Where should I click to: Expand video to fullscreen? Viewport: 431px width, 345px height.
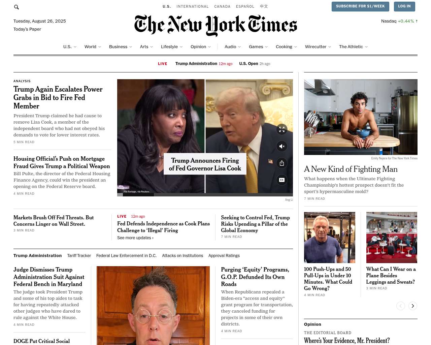(282, 129)
